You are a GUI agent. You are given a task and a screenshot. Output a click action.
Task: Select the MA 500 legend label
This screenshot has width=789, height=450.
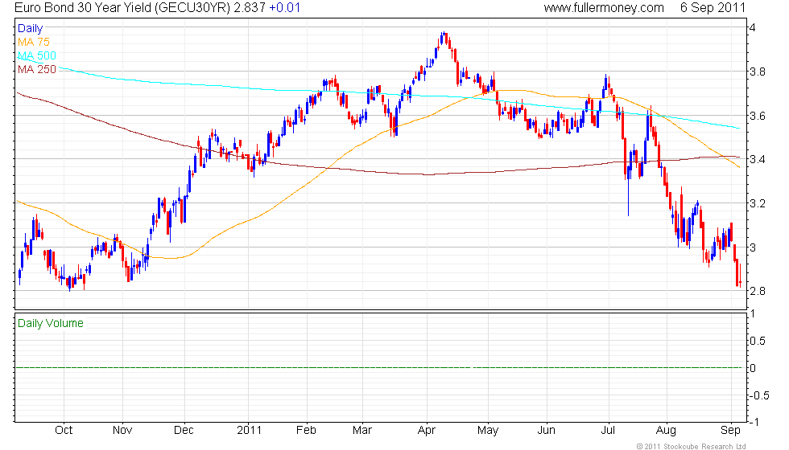(38, 55)
